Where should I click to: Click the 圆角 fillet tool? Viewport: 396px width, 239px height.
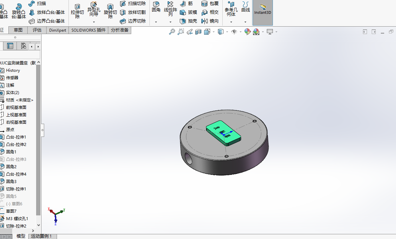[156, 7]
